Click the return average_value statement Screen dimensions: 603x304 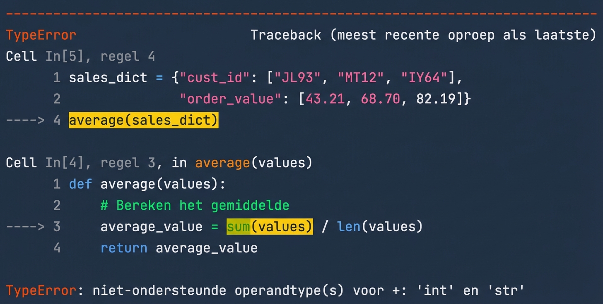(x=179, y=248)
